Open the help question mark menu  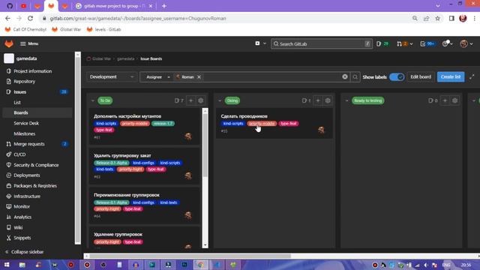(x=447, y=43)
